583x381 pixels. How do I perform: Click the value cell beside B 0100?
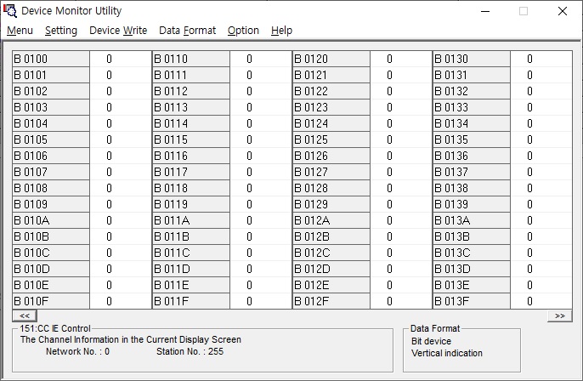[121, 59]
